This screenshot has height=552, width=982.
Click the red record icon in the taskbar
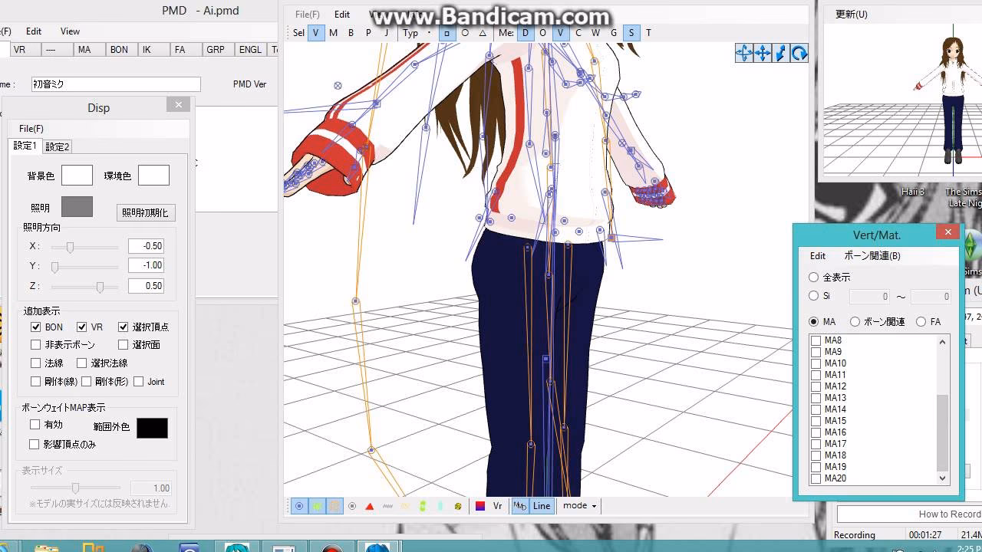tap(332, 547)
